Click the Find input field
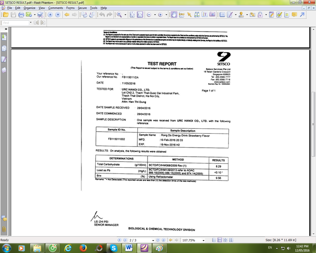Screen dimensions: 316x253 [15, 23]
